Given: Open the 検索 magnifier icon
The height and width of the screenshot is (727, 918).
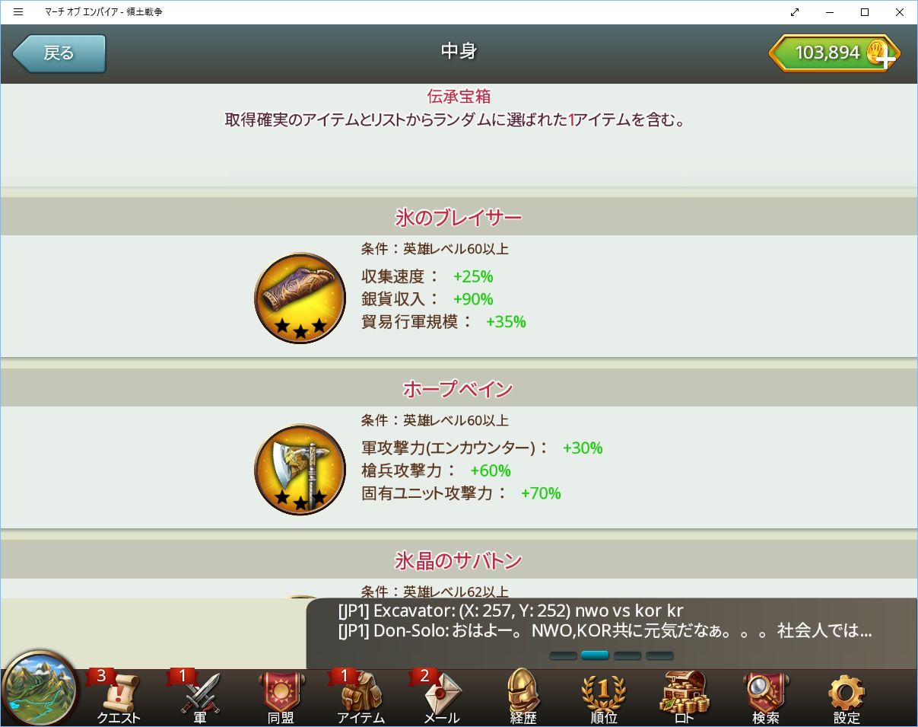Looking at the screenshot, I should pyautogui.click(x=766, y=697).
